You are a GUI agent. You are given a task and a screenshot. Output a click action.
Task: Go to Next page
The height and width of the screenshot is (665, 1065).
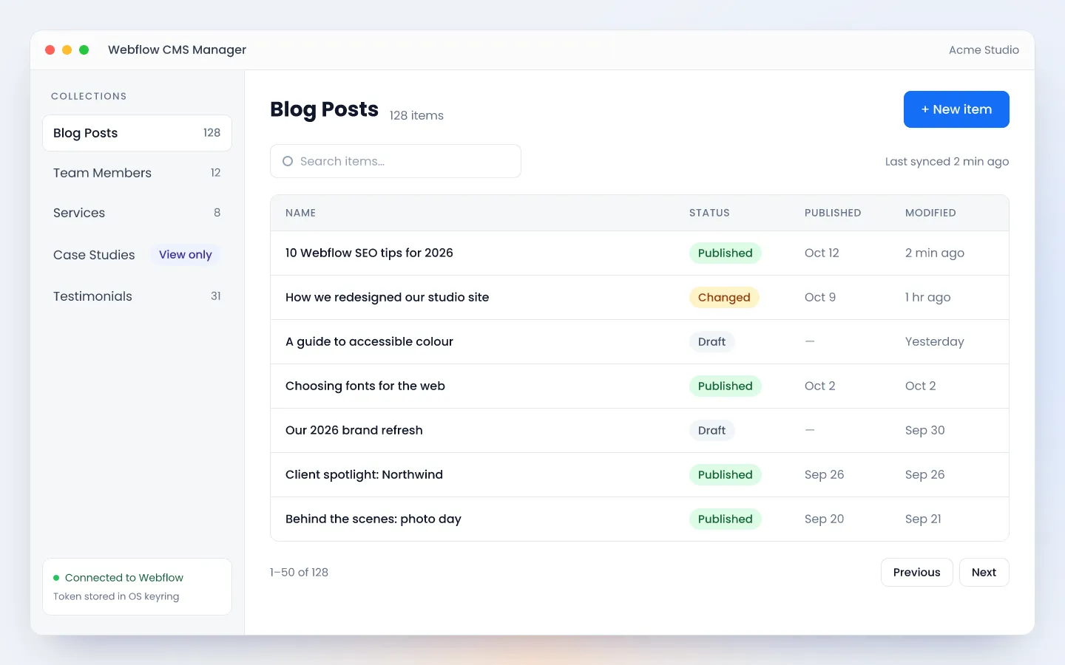pyautogui.click(x=984, y=572)
